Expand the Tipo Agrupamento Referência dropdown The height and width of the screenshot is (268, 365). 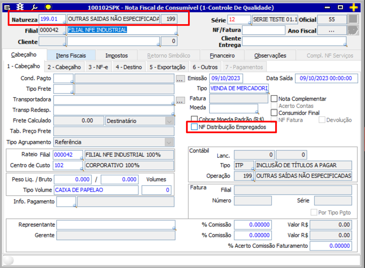coord(169,142)
